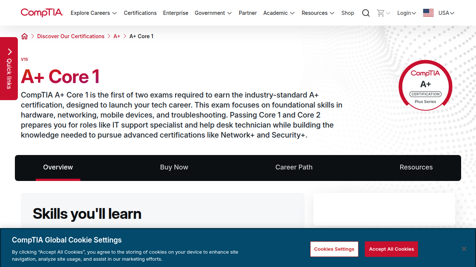This screenshot has width=476, height=267.
Task: Open the Shop menu item
Action: point(348,13)
